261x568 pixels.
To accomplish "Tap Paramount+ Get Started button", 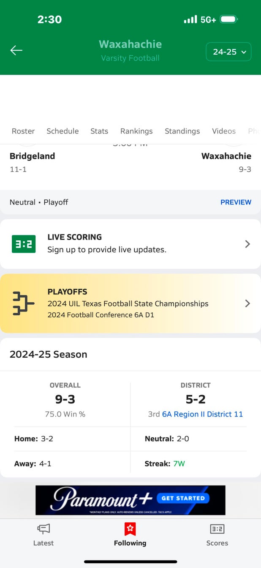I will [183, 498].
